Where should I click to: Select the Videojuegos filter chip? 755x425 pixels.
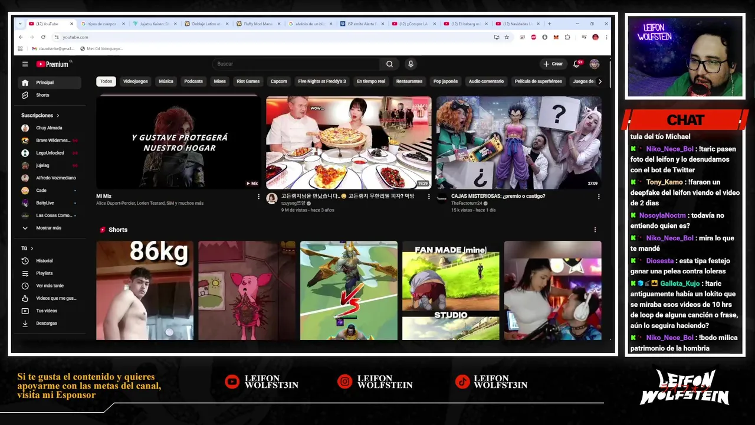[x=136, y=81]
